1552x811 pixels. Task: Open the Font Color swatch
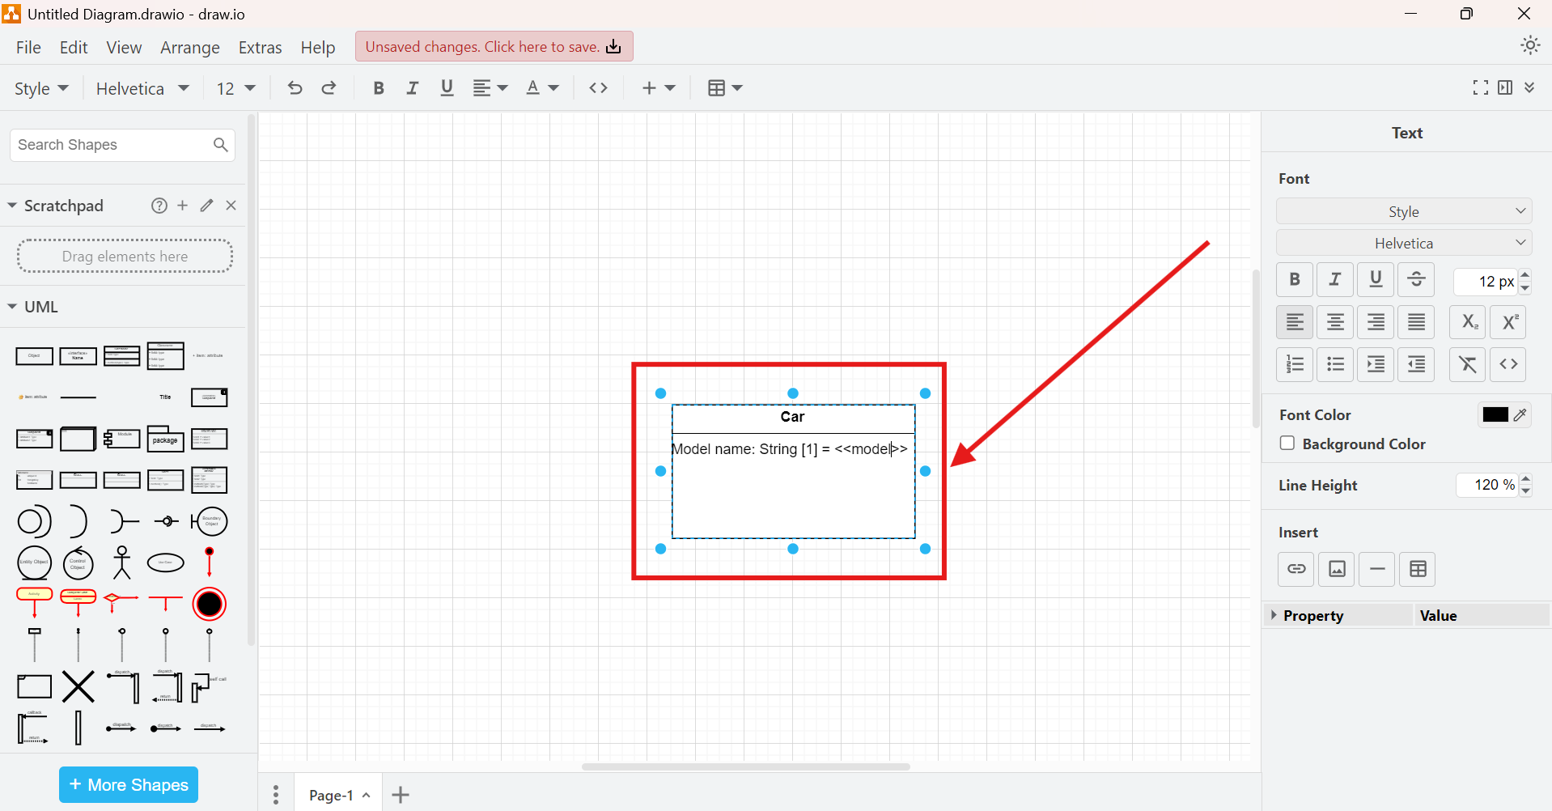click(1495, 414)
